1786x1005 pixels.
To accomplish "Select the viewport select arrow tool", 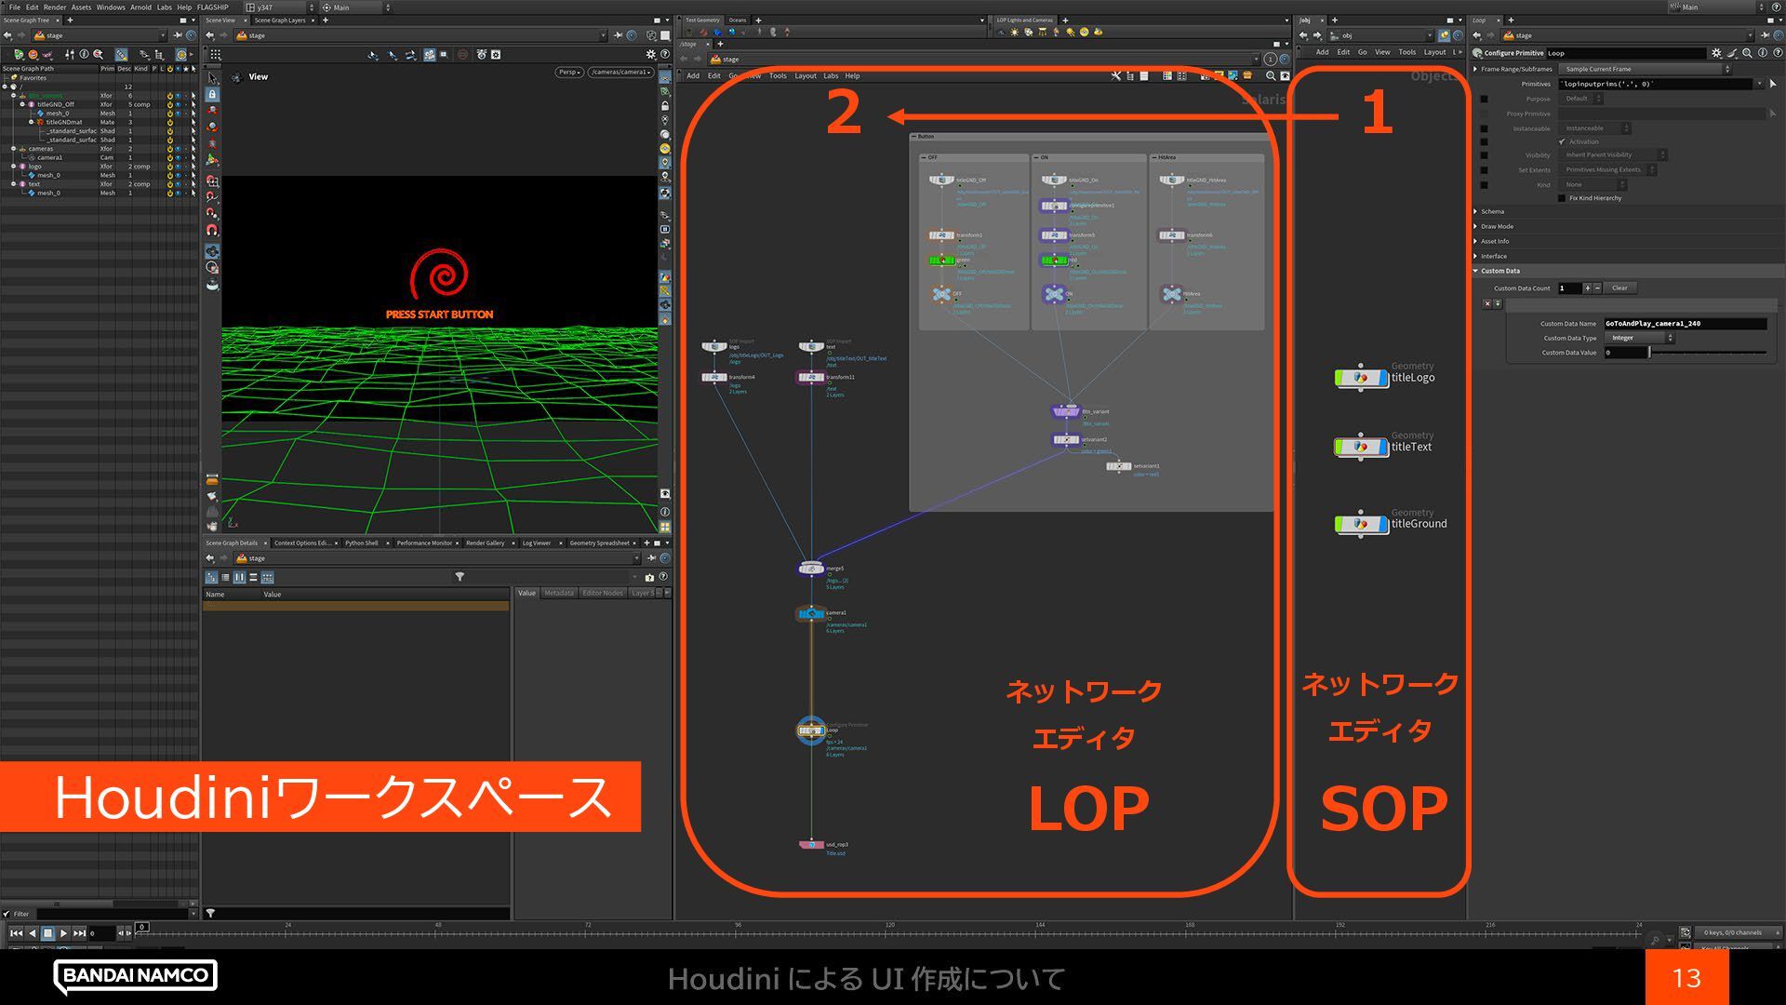I will tap(212, 78).
